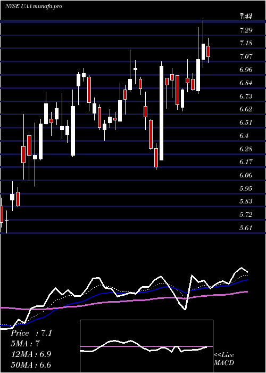Select the 5.95 price axis label
Image resolution: width=266 pixels, height=373 pixels.
coord(246,189)
